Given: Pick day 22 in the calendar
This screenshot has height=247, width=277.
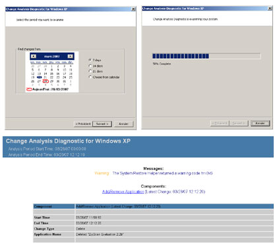Looking at the screenshot, I should tap(51, 77).
